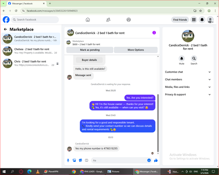Bookmark this page with the star
Image resolution: width=219 pixels, height=175 pixels.
pyautogui.click(x=201, y=10)
